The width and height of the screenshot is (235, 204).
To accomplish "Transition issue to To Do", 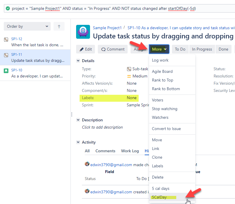I will click(180, 49).
